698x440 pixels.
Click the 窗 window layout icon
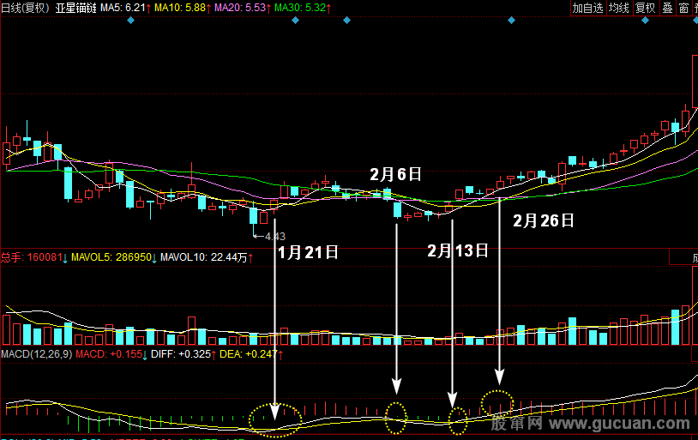[x=683, y=8]
